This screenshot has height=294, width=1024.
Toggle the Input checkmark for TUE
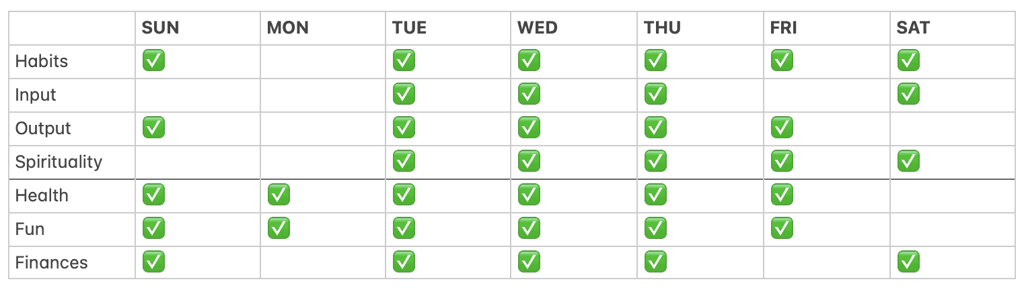pyautogui.click(x=404, y=95)
